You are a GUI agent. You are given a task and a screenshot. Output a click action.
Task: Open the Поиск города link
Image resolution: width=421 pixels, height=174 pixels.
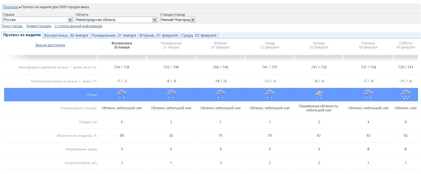pos(12,26)
